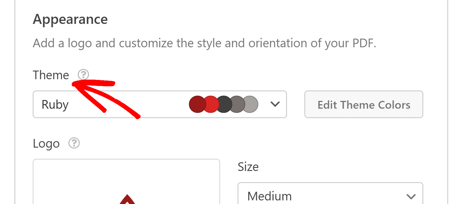
Task: Click the Logo field label
Action: [x=46, y=143]
